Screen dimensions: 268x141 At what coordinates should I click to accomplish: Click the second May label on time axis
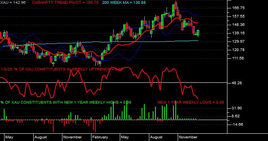tap(125, 137)
